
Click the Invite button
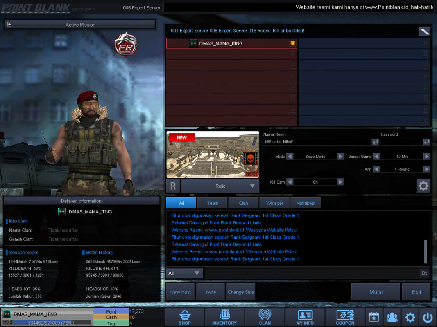[x=211, y=292]
